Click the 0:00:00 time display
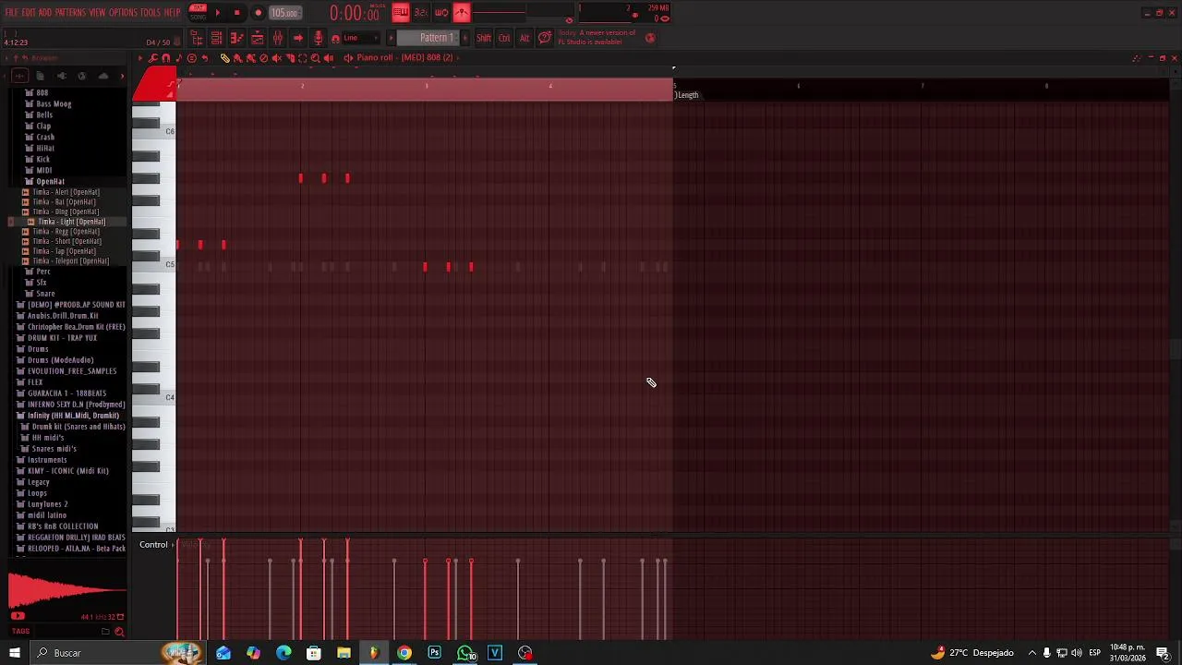Viewport: 1182px width, 665px height. coord(355,13)
